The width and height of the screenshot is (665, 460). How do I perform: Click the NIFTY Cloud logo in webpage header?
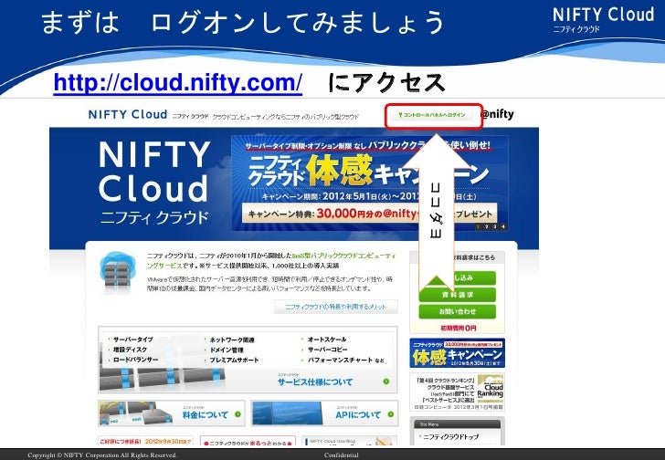coord(128,114)
